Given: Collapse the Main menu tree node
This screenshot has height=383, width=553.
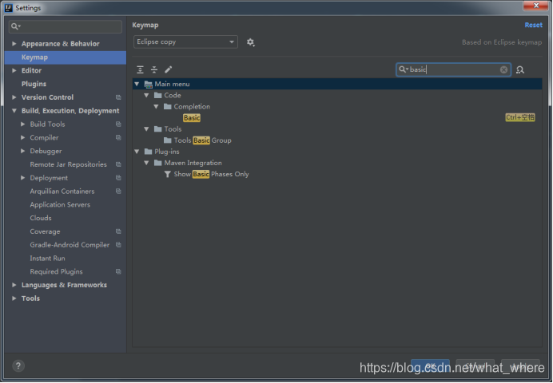Looking at the screenshot, I should (137, 84).
